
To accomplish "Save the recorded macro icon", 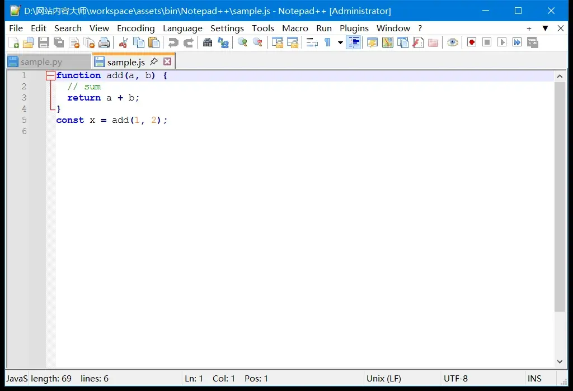I will 533,42.
